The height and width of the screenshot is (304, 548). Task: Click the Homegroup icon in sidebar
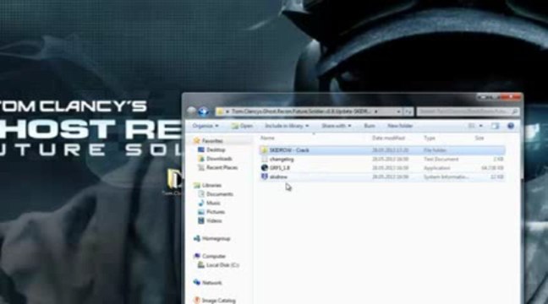coord(197,238)
